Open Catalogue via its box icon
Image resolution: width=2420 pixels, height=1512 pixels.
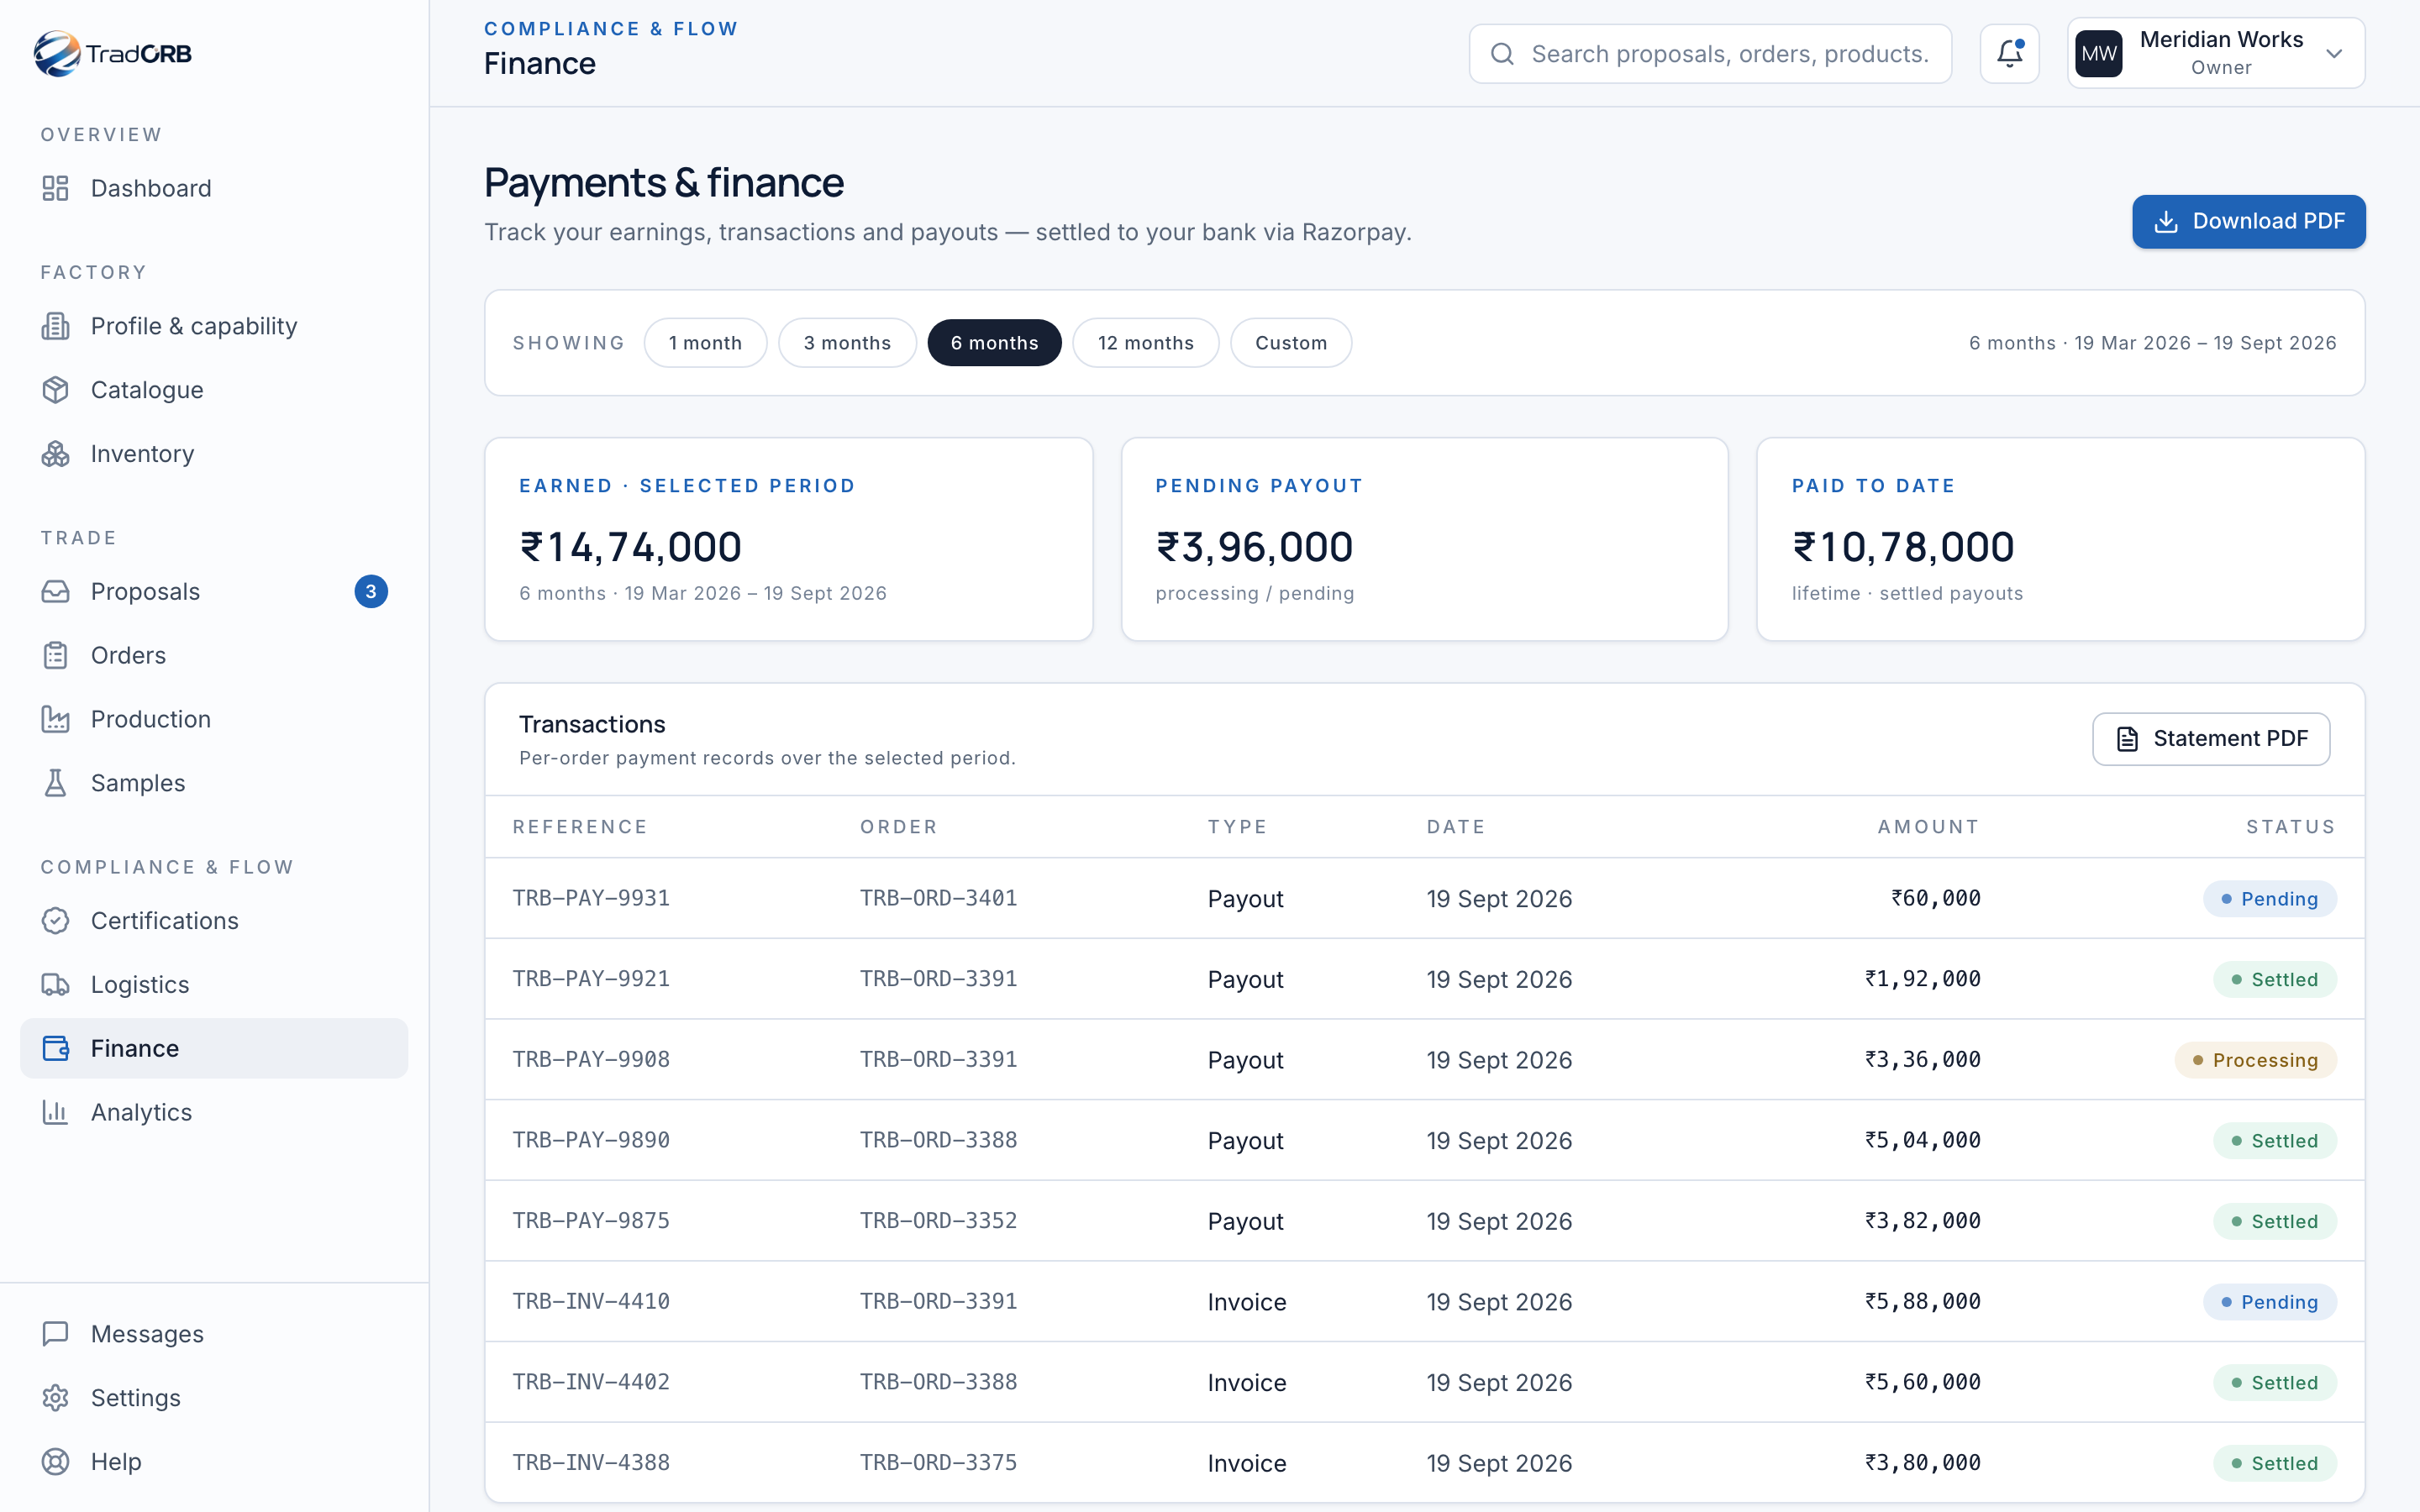55,390
